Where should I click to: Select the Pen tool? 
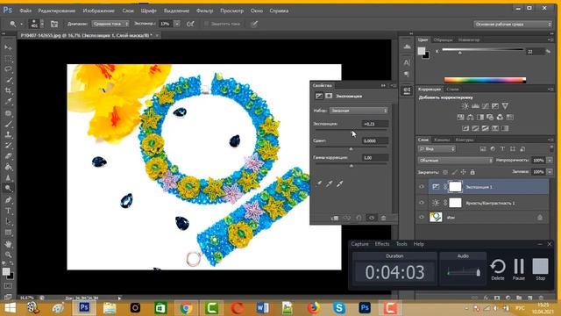(x=8, y=200)
